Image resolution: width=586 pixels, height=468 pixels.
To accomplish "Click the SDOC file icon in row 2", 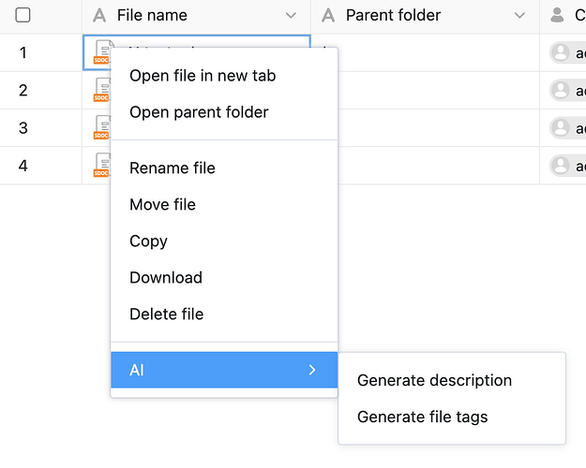I will coord(100,91).
